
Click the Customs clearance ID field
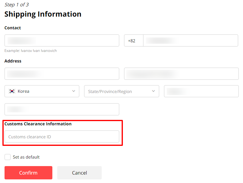point(62,136)
